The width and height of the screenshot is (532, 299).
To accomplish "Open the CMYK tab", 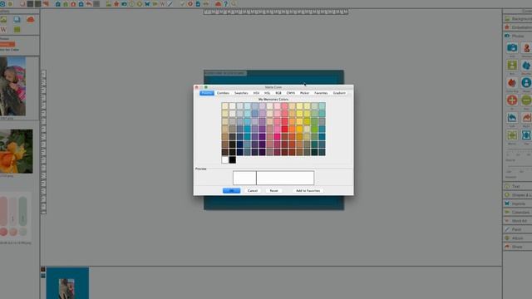I will click(x=291, y=93).
